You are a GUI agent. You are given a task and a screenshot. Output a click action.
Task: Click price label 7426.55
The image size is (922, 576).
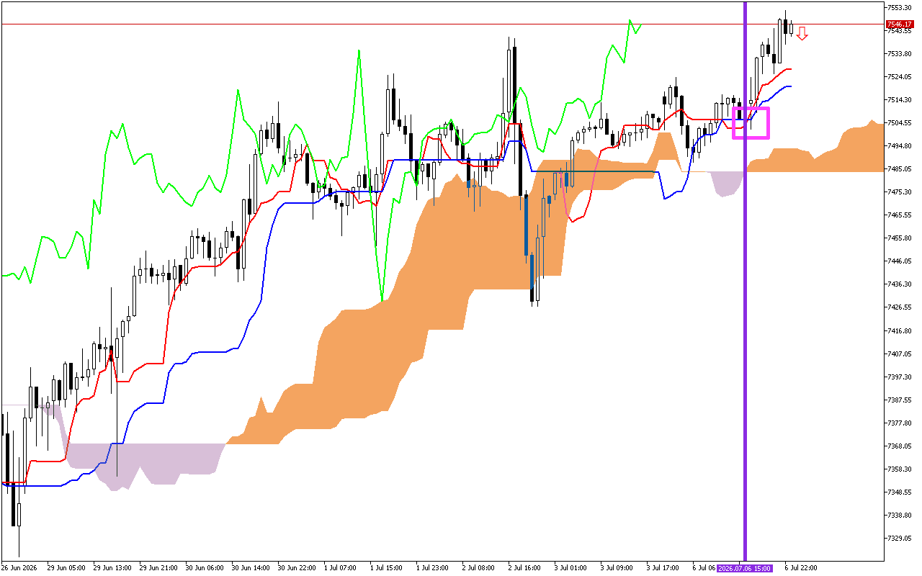[x=900, y=307]
